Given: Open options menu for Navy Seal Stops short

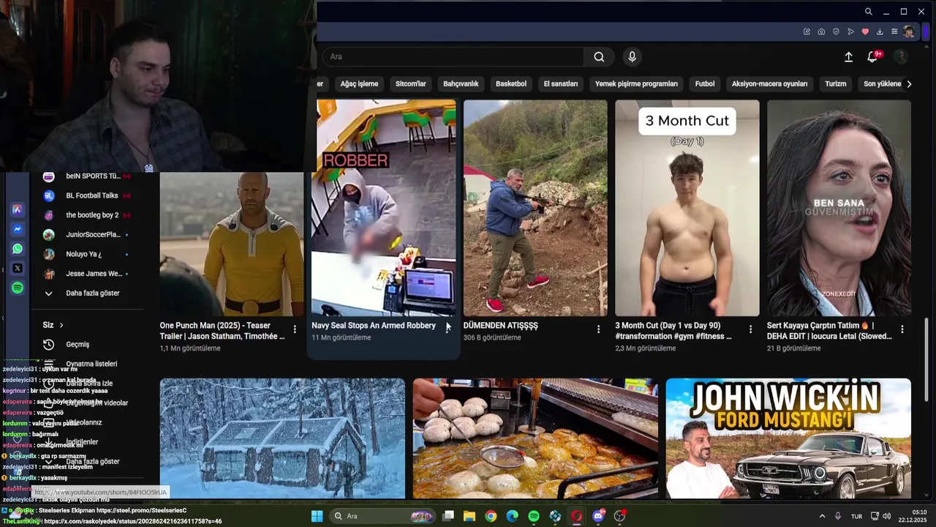Looking at the screenshot, I should [447, 329].
